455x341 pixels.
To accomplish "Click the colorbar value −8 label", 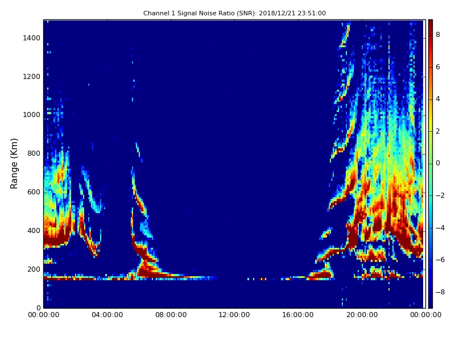I will point(440,292).
